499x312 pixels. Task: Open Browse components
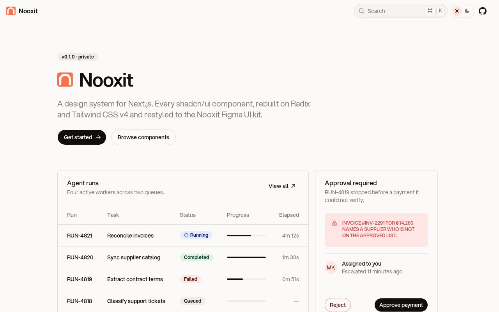click(x=143, y=137)
